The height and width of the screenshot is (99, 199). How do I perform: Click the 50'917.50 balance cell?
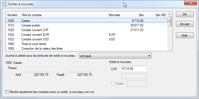click(x=137, y=25)
